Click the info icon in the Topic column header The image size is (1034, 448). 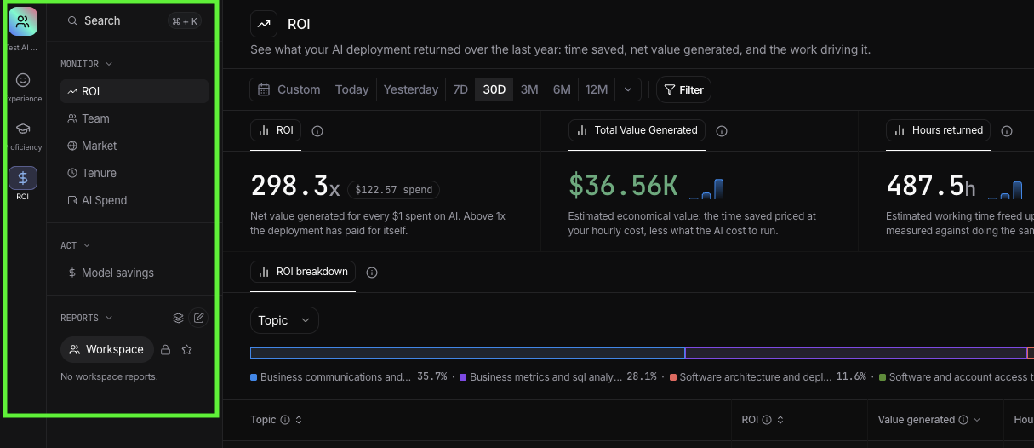(x=285, y=420)
